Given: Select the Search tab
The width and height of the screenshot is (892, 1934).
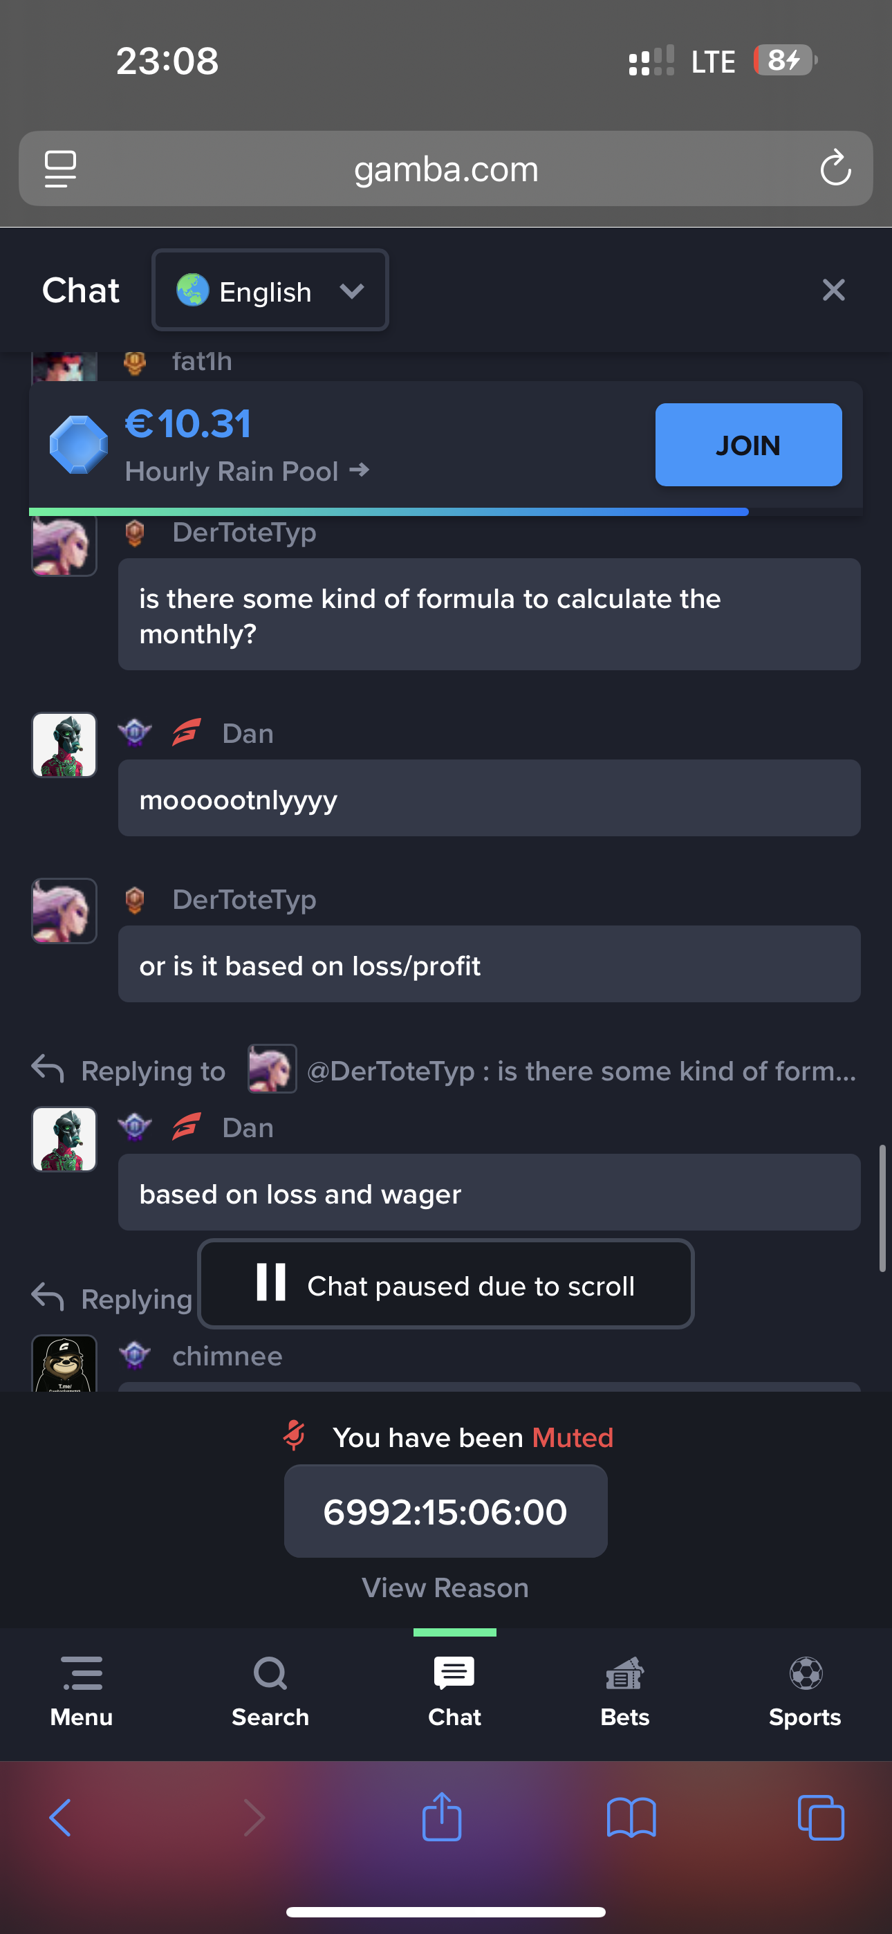Looking at the screenshot, I should pyautogui.click(x=270, y=1692).
